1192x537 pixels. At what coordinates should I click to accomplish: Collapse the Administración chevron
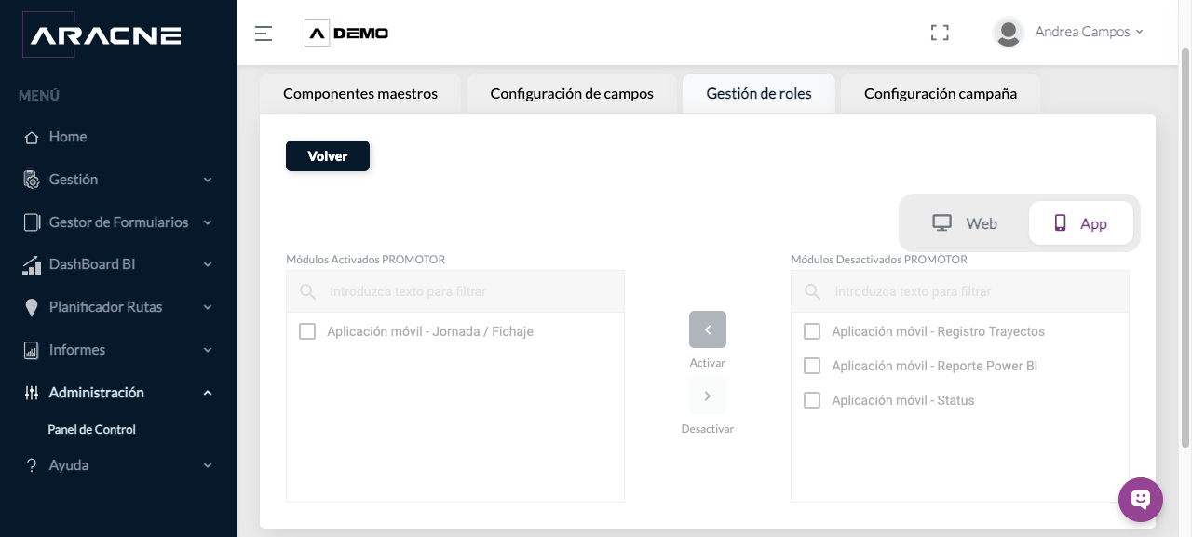[208, 393]
